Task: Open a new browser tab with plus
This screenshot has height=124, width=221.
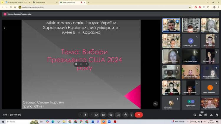Action: click(88, 2)
